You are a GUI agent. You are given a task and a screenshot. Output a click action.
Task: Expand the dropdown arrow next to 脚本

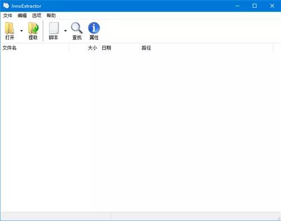click(x=65, y=31)
